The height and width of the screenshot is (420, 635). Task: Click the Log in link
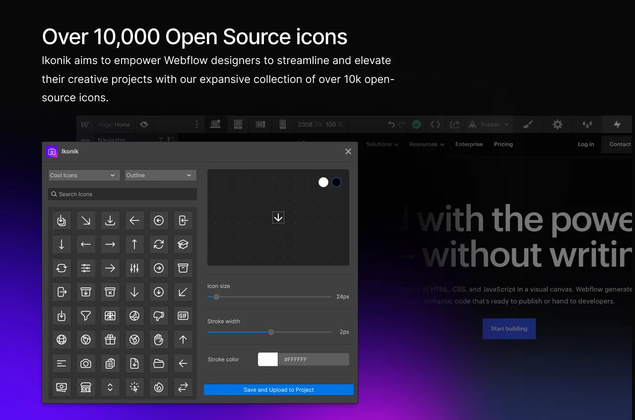click(x=586, y=144)
